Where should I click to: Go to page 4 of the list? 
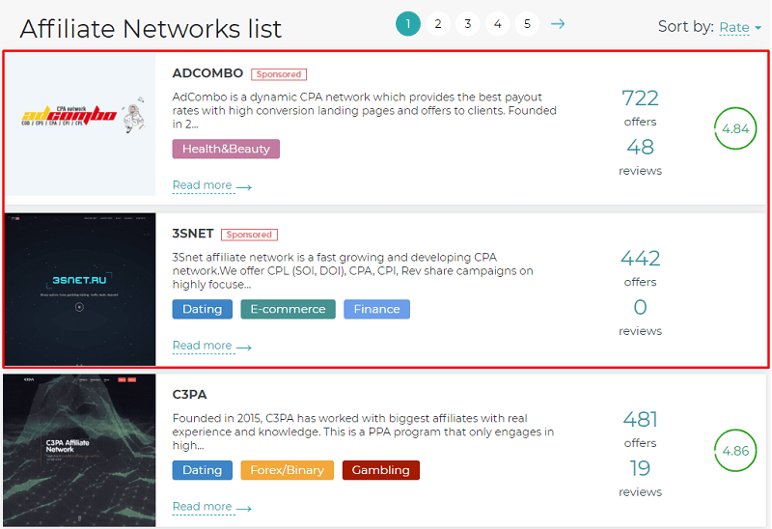click(497, 23)
